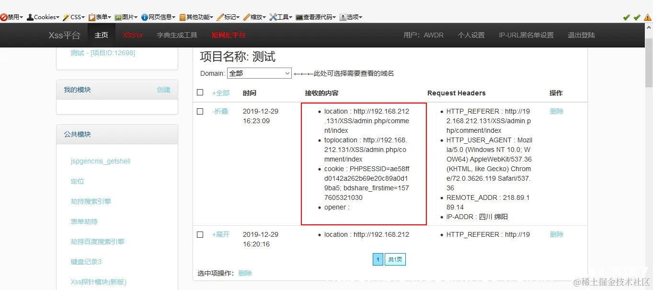Open the 其他功能 toolbar menu
Image resolution: width=653 pixels, height=290 pixels.
coord(196,17)
